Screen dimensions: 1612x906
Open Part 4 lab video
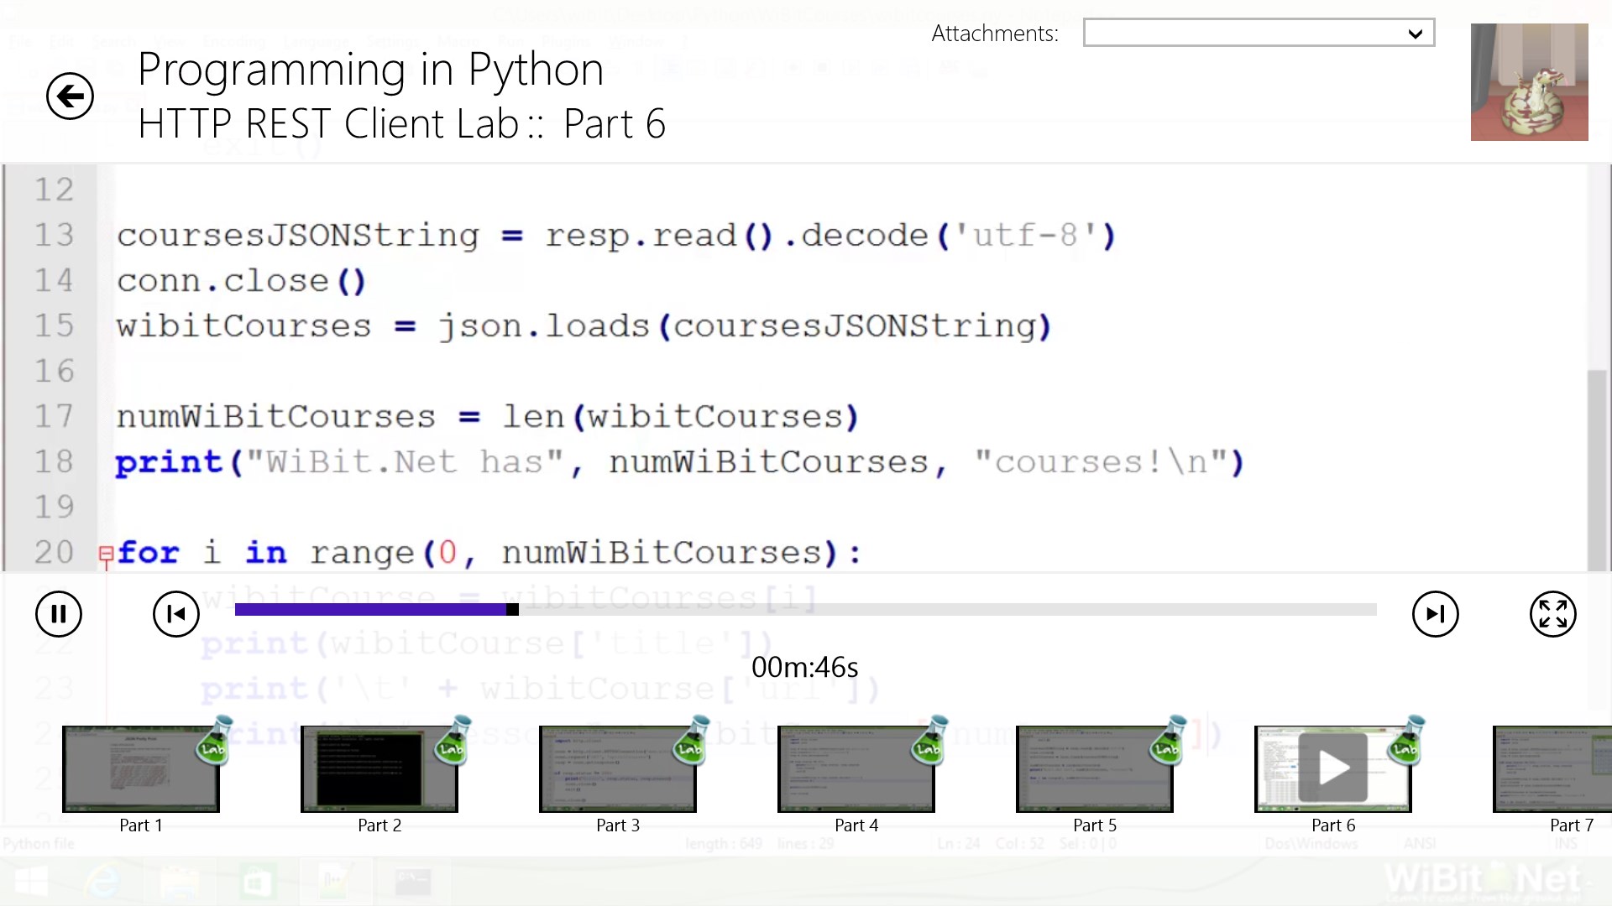856,769
